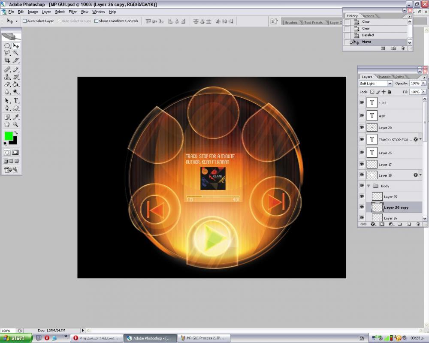Toggle lock transparent pixels
The width and height of the screenshot is (429, 343).
(x=372, y=92)
